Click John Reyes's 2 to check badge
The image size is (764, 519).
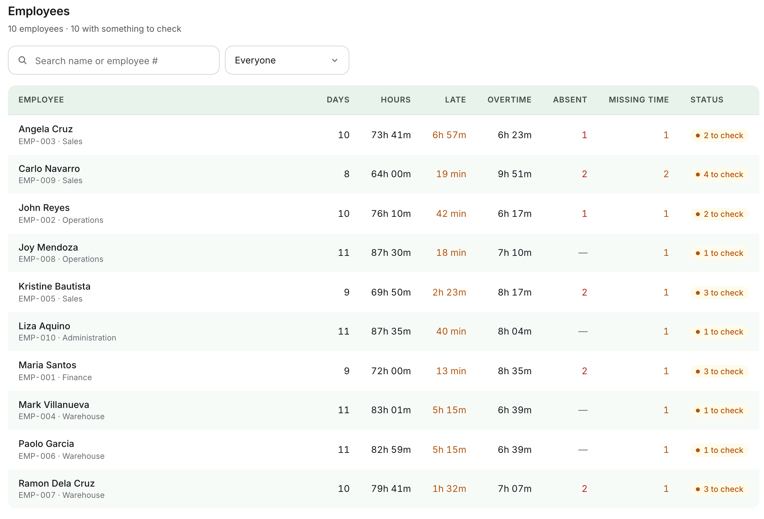pos(719,214)
